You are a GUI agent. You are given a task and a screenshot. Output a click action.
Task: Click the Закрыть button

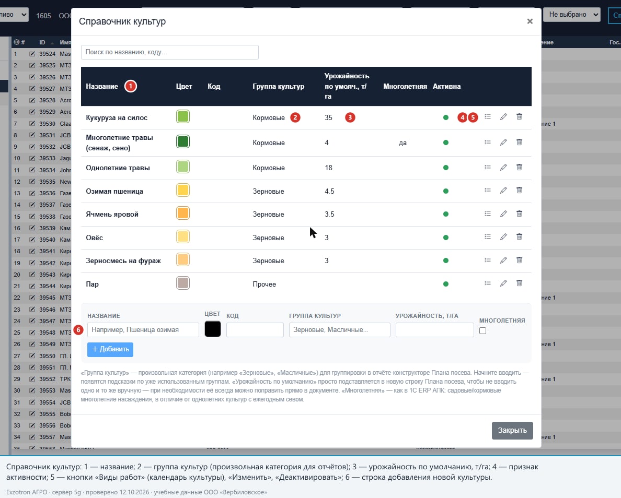512,430
